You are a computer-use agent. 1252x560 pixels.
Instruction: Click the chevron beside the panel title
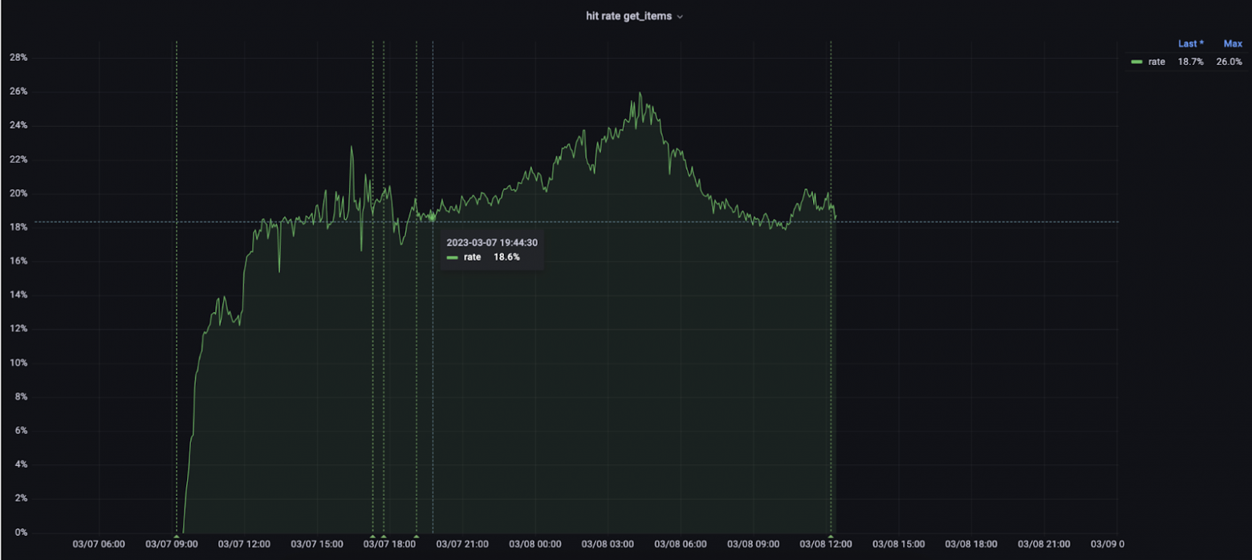(680, 17)
